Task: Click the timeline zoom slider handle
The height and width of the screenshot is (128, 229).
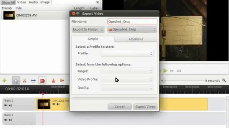Action: pos(164,81)
